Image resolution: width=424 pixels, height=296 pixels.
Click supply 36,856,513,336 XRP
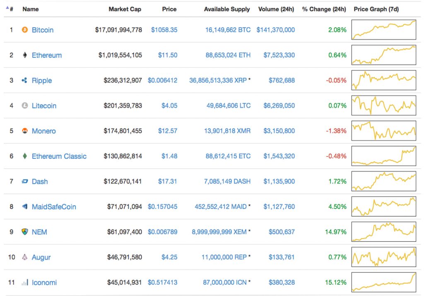(218, 81)
